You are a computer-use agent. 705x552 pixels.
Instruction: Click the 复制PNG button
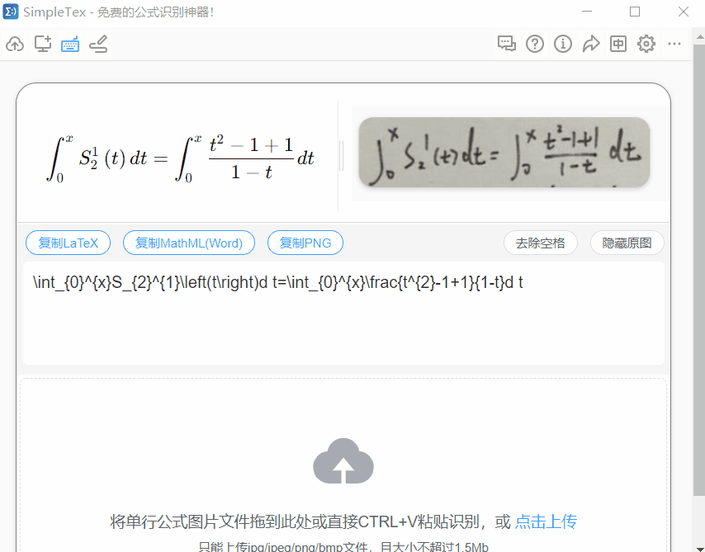305,243
